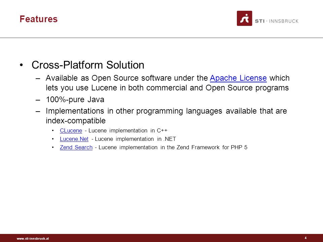Click 'Available as Open Source software' text

point(109,78)
